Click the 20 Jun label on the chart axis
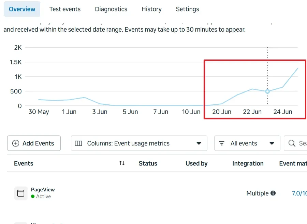This screenshot has width=307, height=224. click(222, 112)
